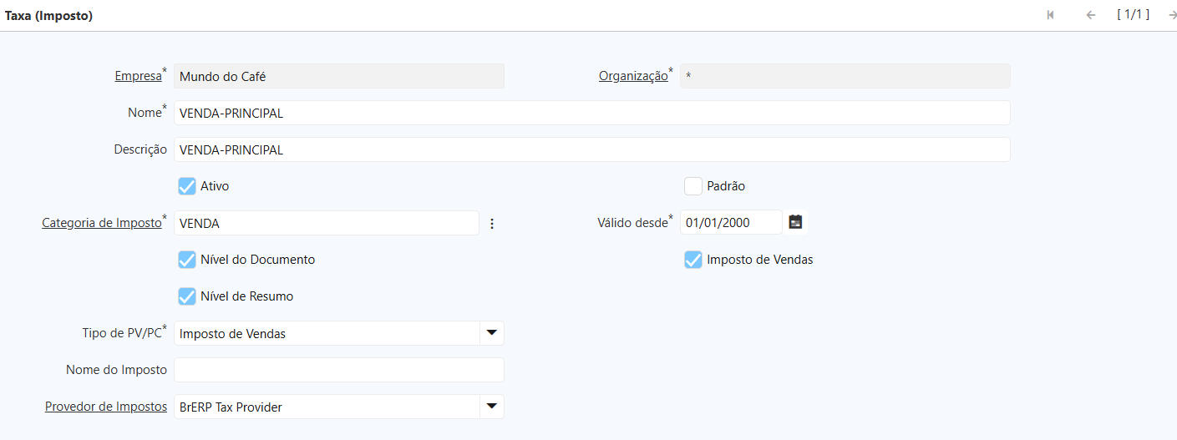
Task: Go to previous record arrow
Action: click(x=1090, y=15)
